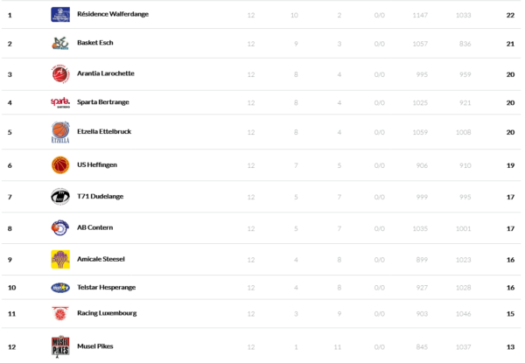The height and width of the screenshot is (363, 525).
Task: Click the Sparta Bertrange team logo
Action: tap(60, 103)
